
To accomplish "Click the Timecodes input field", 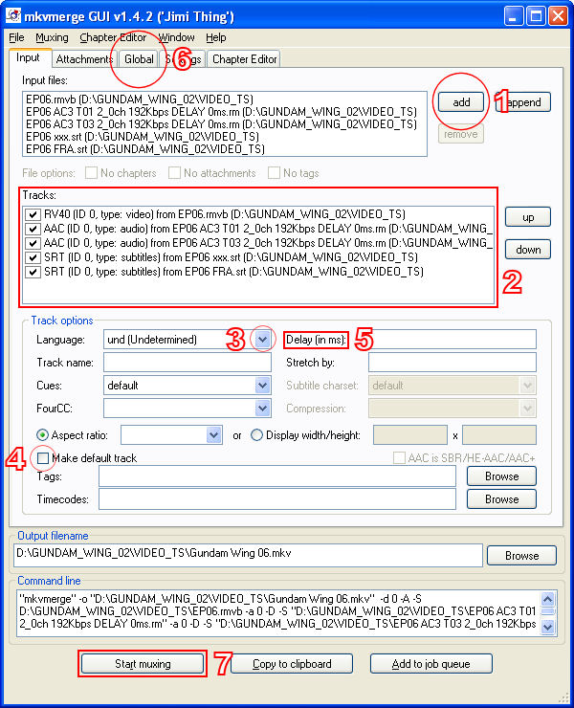I will [x=277, y=499].
